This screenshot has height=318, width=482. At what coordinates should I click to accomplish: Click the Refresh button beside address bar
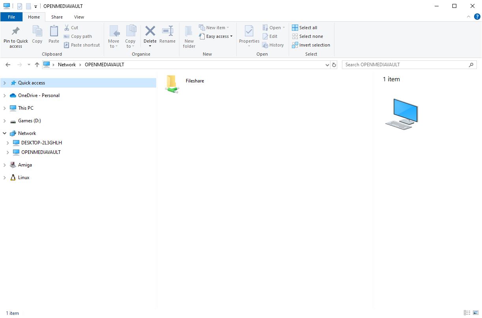pyautogui.click(x=334, y=65)
